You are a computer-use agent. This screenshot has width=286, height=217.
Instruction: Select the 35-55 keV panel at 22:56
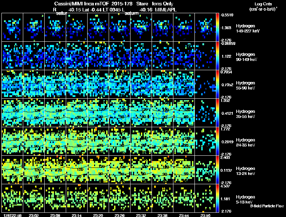click(x=13, y=113)
